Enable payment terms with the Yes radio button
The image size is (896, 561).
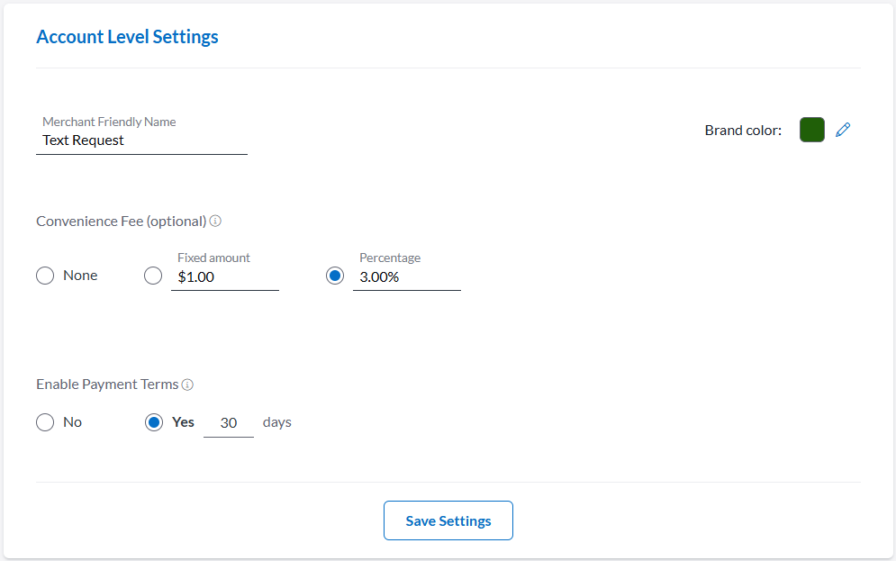154,422
